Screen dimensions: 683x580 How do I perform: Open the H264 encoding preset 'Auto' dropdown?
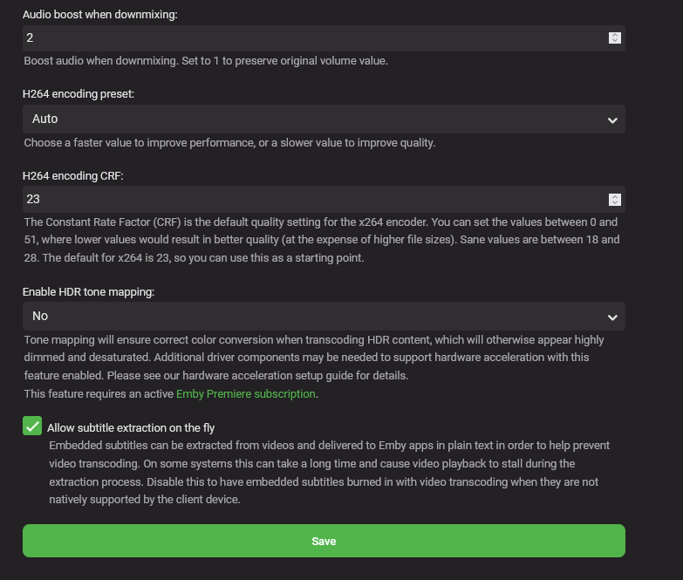[314, 119]
